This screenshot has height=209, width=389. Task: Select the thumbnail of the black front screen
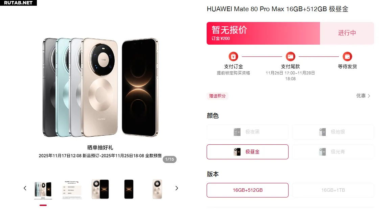(x=129, y=189)
